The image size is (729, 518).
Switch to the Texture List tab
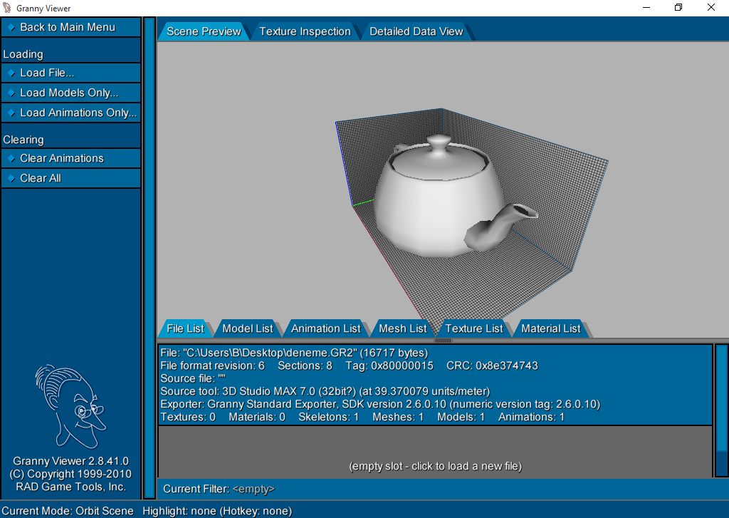click(474, 328)
